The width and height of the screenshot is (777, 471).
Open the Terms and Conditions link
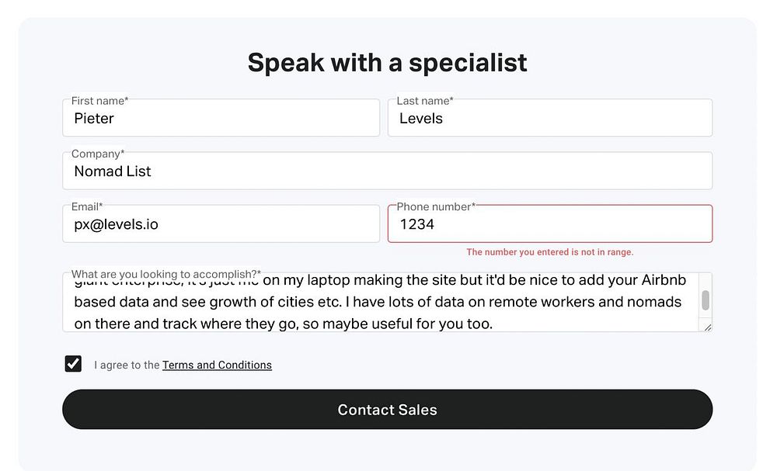(x=217, y=365)
